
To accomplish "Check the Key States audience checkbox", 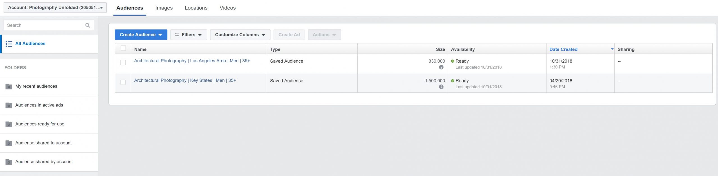I will (x=123, y=82).
